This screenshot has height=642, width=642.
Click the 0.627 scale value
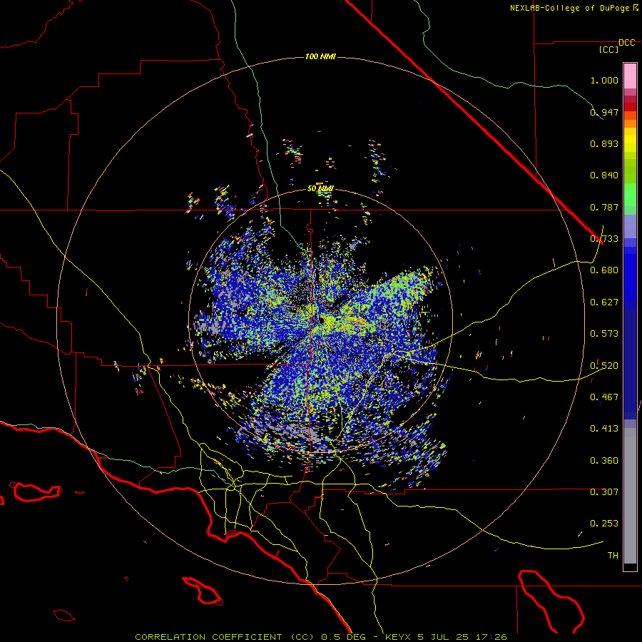point(604,302)
